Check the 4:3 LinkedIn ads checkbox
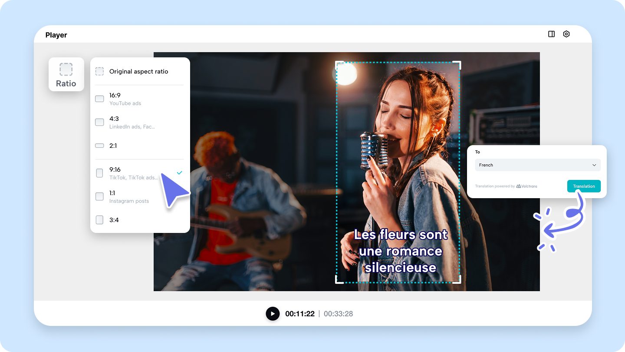 (99, 122)
